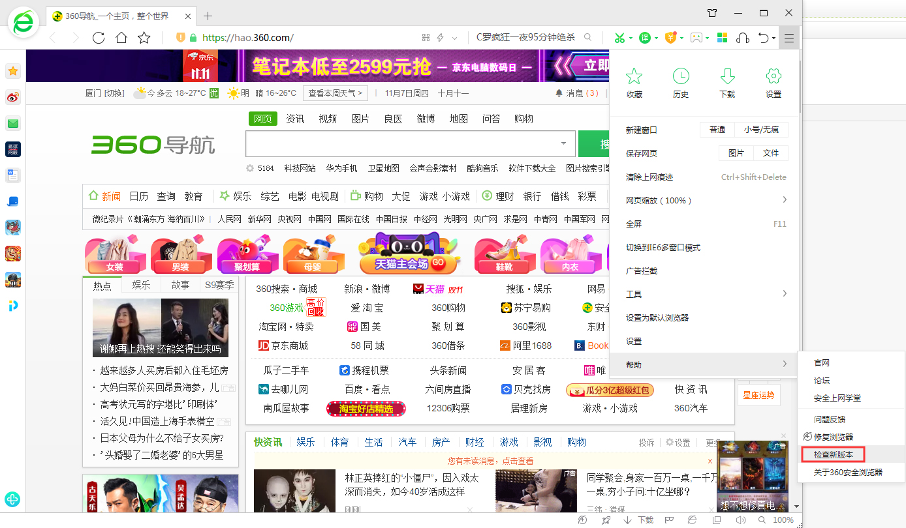Screen dimensions: 906x528
Task: Open the Weibo icon in left sidebar
Action: [12, 97]
